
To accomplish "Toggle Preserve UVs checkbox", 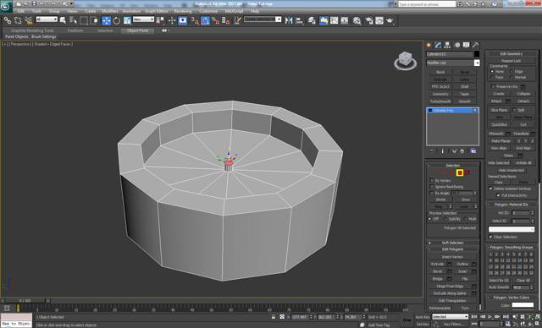I will click(493, 86).
